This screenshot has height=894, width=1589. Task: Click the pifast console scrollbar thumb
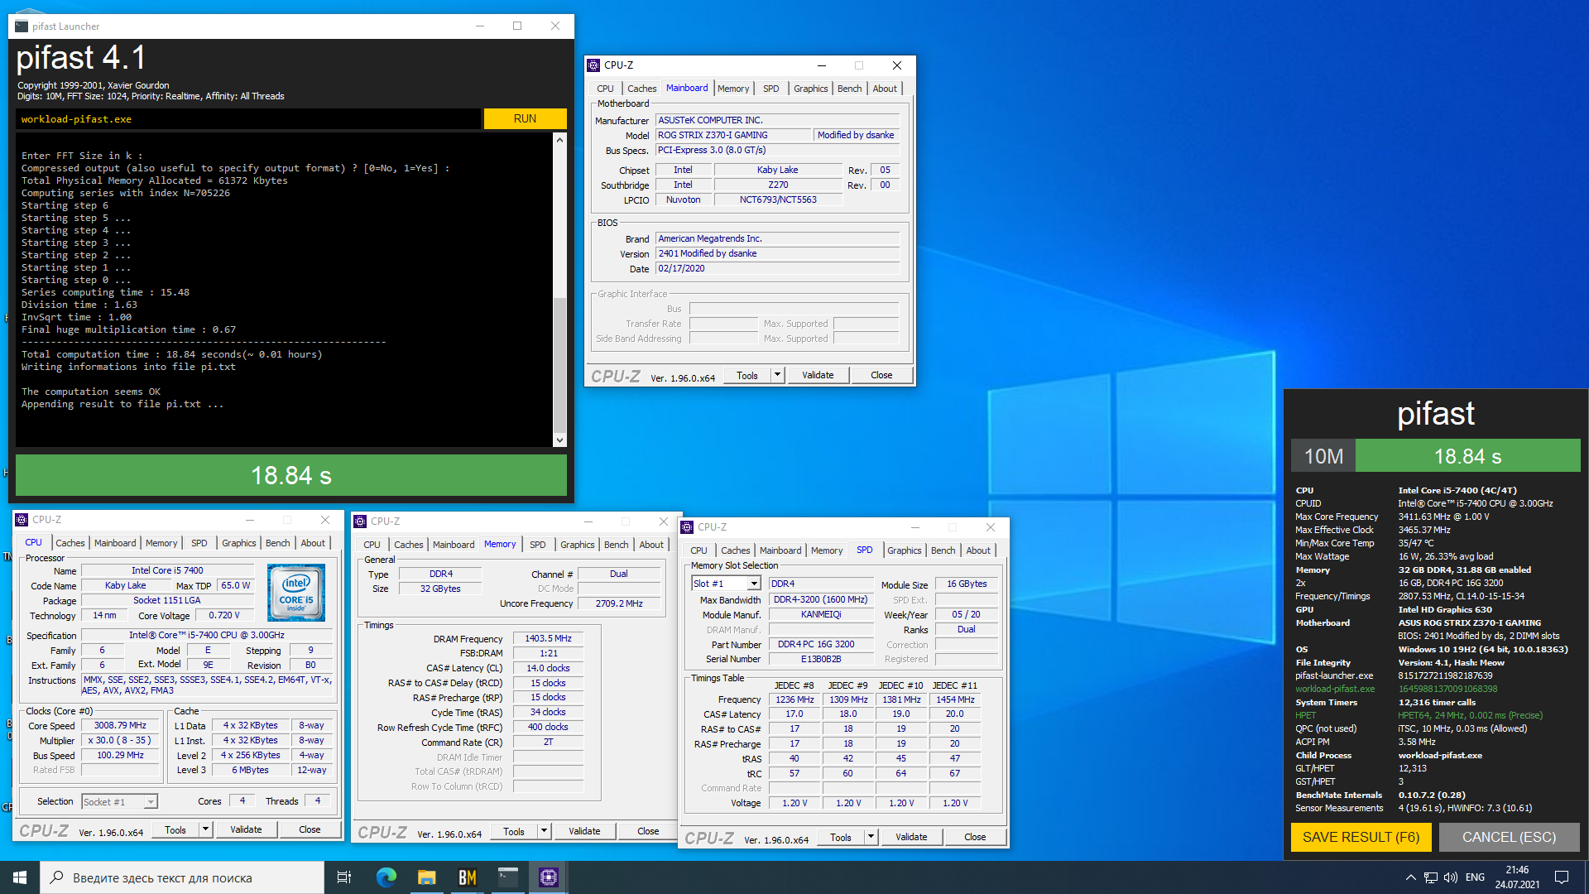(x=559, y=364)
